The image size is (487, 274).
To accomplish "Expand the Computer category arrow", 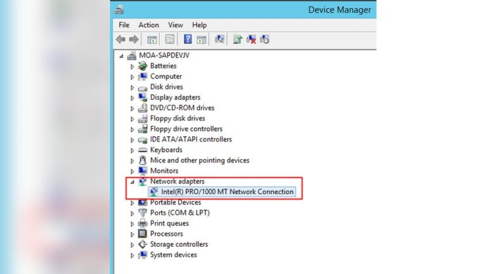I will (x=132, y=77).
